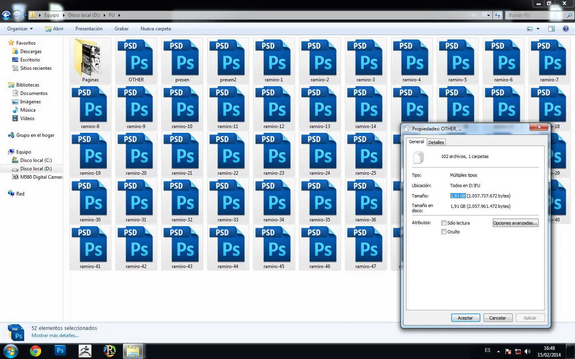Expand the FU breadcrumb arrow

tap(119, 15)
